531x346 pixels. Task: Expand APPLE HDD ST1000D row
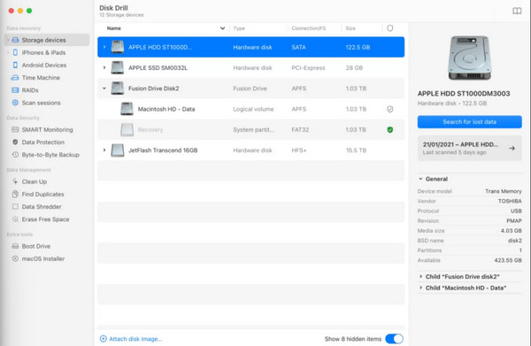click(104, 47)
